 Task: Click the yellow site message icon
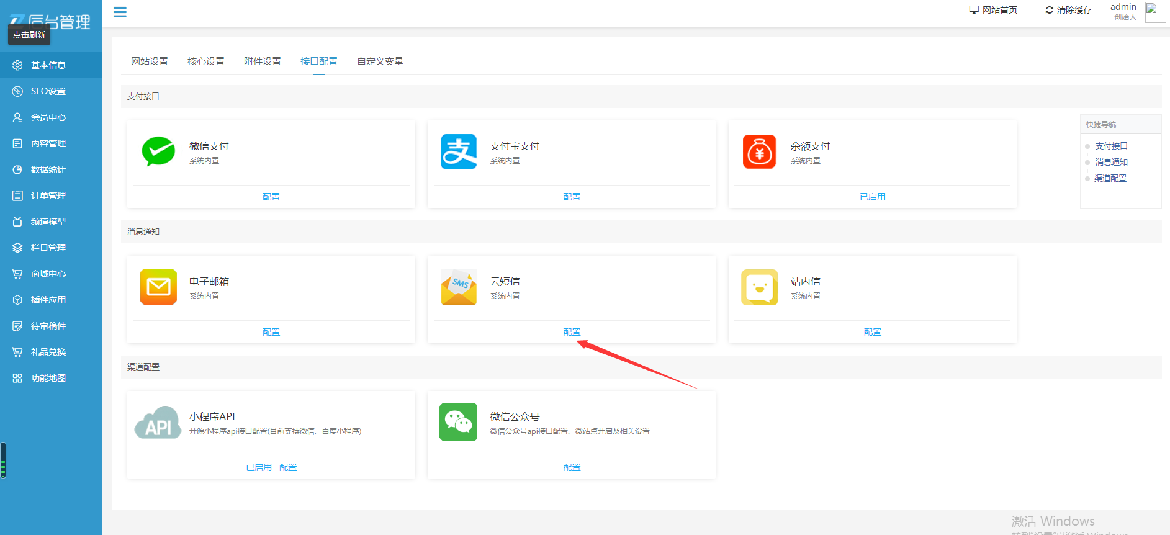(759, 287)
